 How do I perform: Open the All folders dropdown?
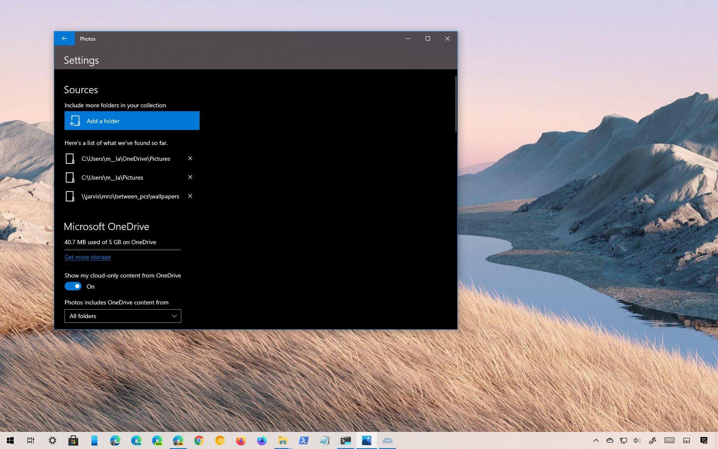click(123, 316)
